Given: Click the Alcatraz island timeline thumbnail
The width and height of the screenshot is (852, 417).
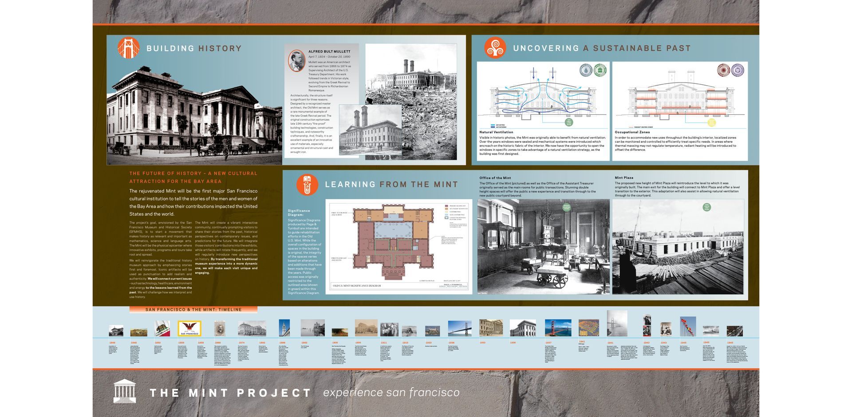Looking at the screenshot, I should (432, 331).
